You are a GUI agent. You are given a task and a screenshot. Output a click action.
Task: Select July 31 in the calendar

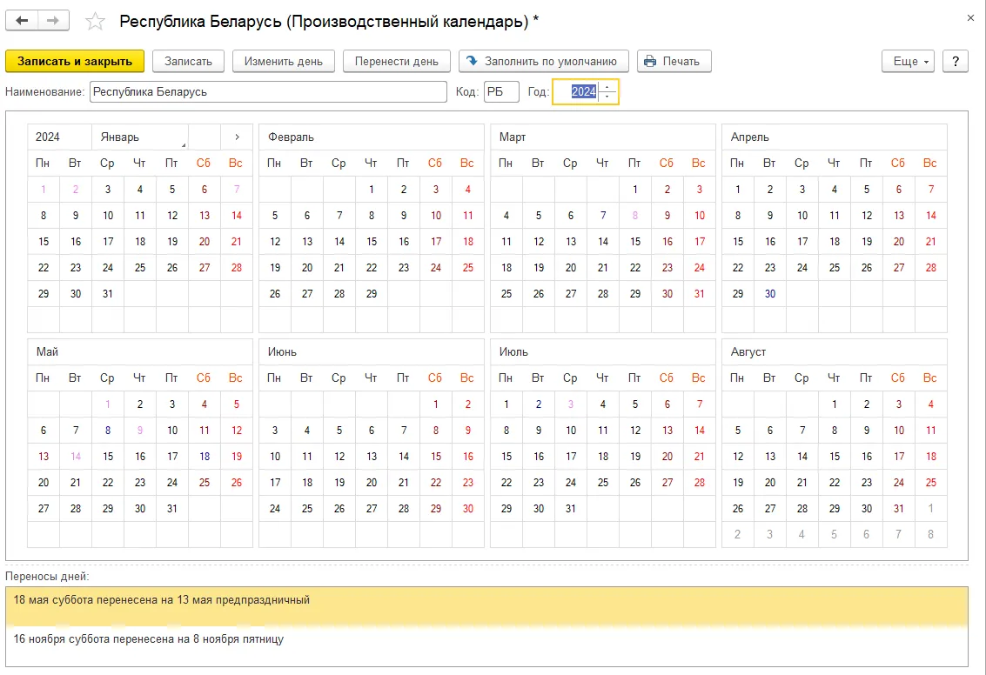coord(571,509)
